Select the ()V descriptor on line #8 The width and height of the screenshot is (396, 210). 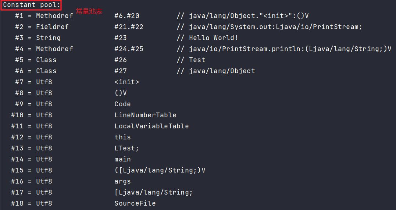coord(121,93)
